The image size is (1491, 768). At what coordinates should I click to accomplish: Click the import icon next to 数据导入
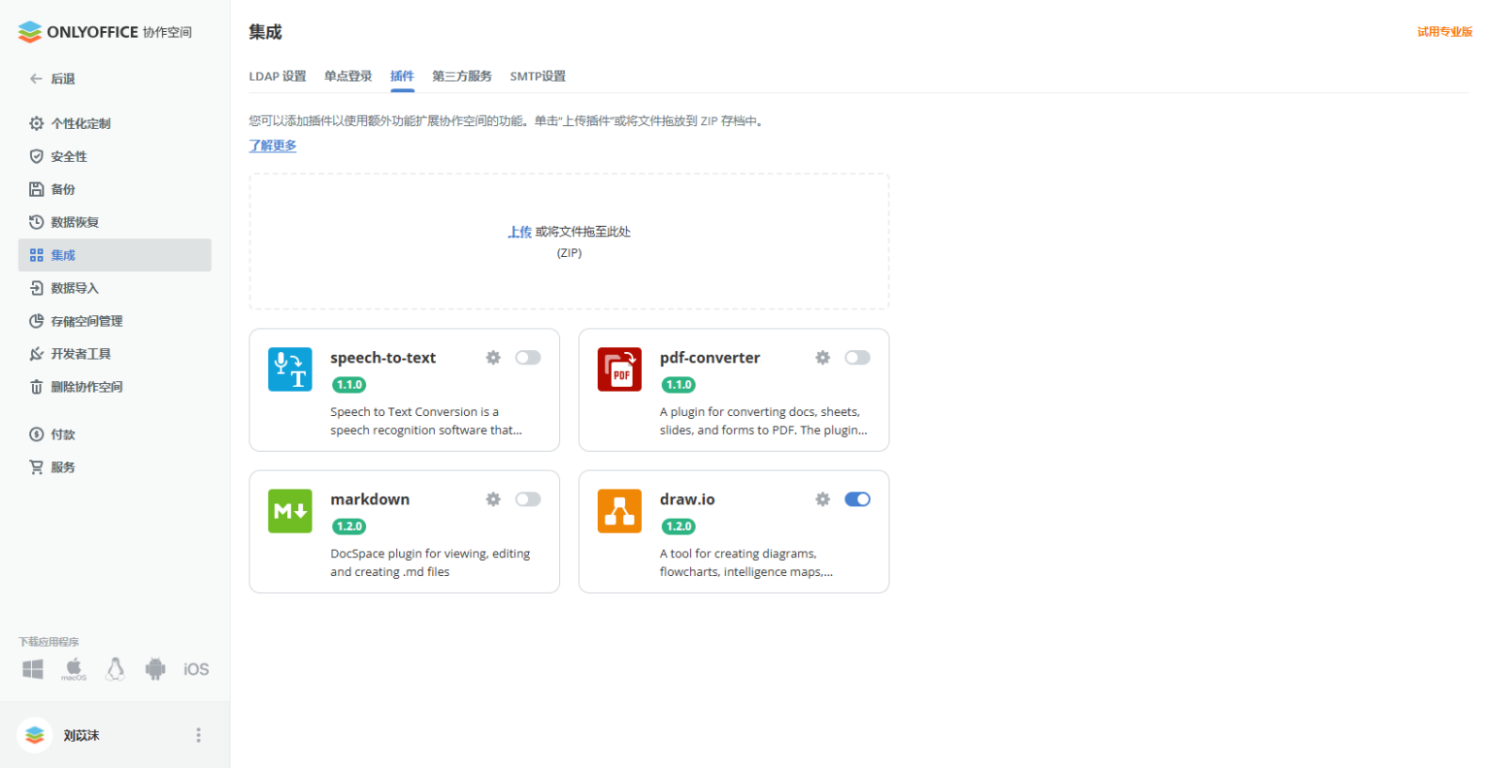point(37,288)
